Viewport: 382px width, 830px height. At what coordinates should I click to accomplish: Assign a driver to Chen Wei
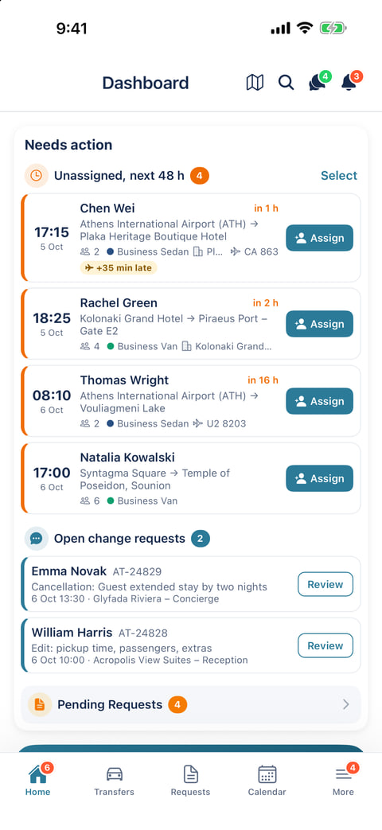point(320,238)
